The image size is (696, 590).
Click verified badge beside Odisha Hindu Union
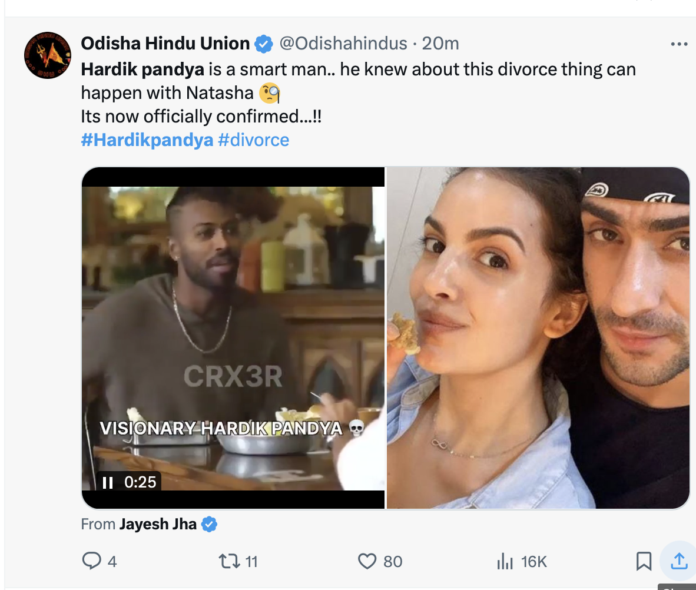pyautogui.click(x=263, y=44)
